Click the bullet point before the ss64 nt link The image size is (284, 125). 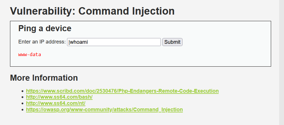[22, 104]
